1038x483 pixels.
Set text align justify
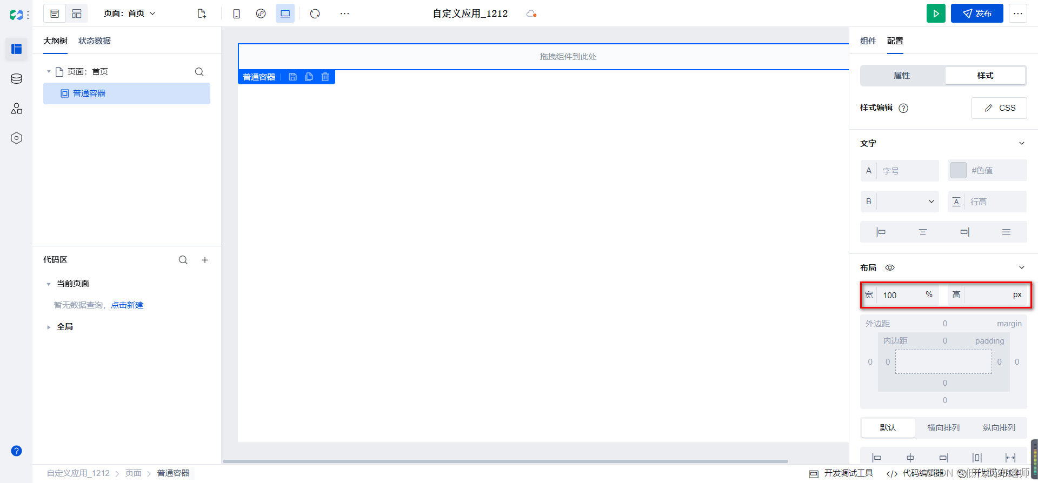(1006, 232)
